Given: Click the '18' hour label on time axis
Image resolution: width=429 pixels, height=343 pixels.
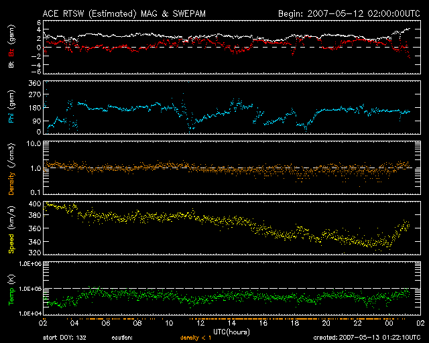Looking at the screenshot, I should click(295, 323).
